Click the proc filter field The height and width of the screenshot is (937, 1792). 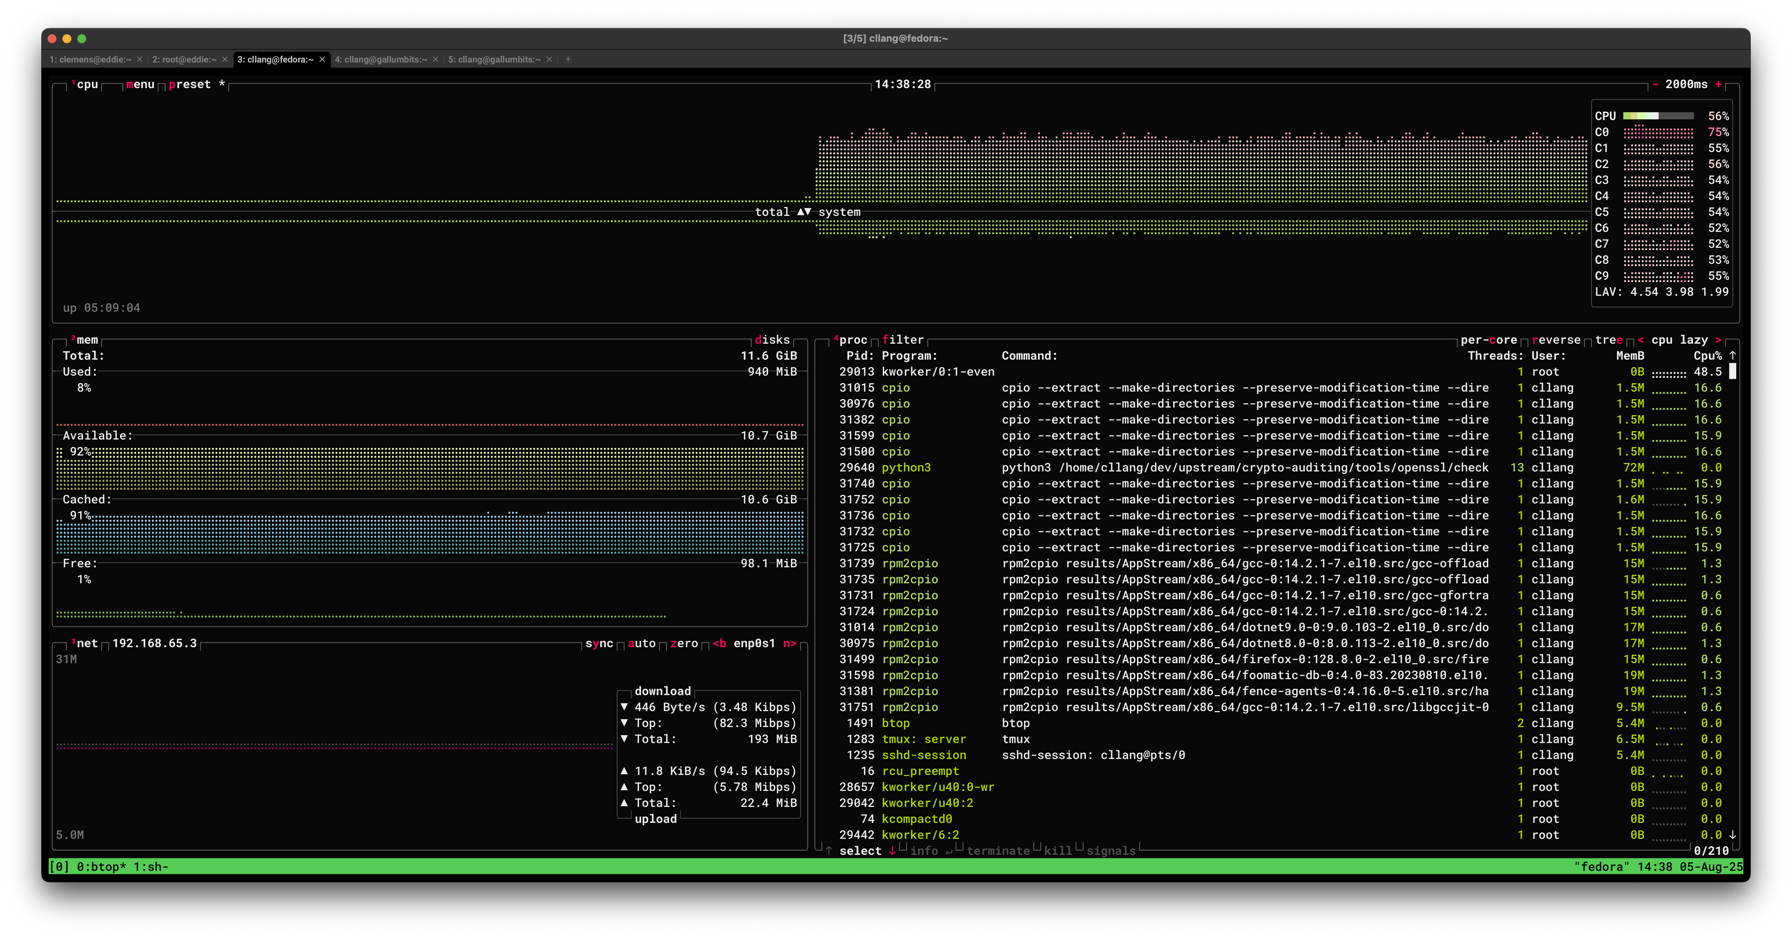[x=902, y=340]
